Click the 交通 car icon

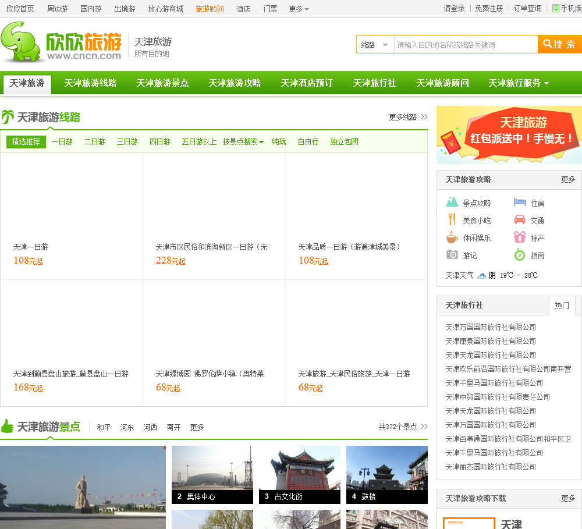click(x=520, y=220)
